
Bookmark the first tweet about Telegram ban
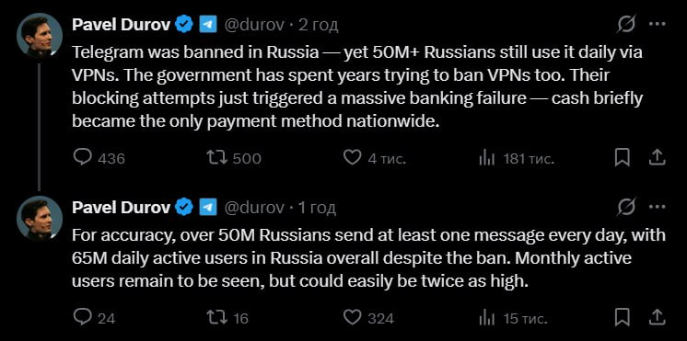[623, 157]
